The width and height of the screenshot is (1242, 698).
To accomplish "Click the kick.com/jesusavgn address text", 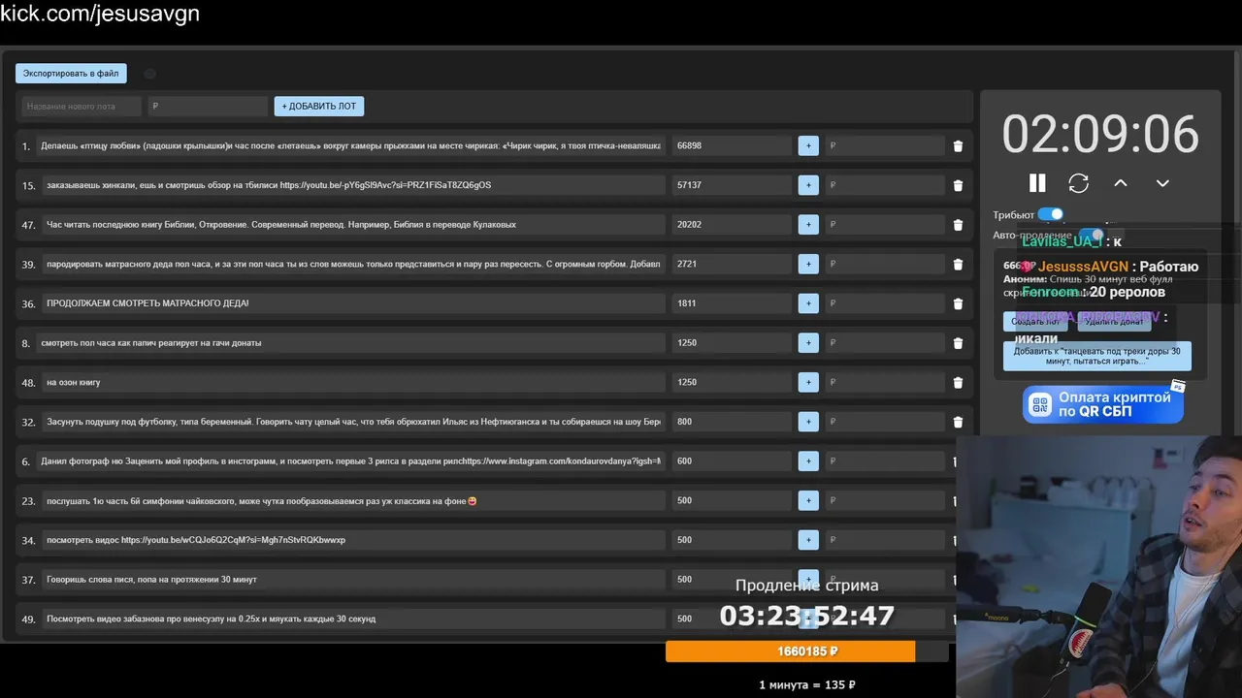I will pyautogui.click(x=100, y=14).
